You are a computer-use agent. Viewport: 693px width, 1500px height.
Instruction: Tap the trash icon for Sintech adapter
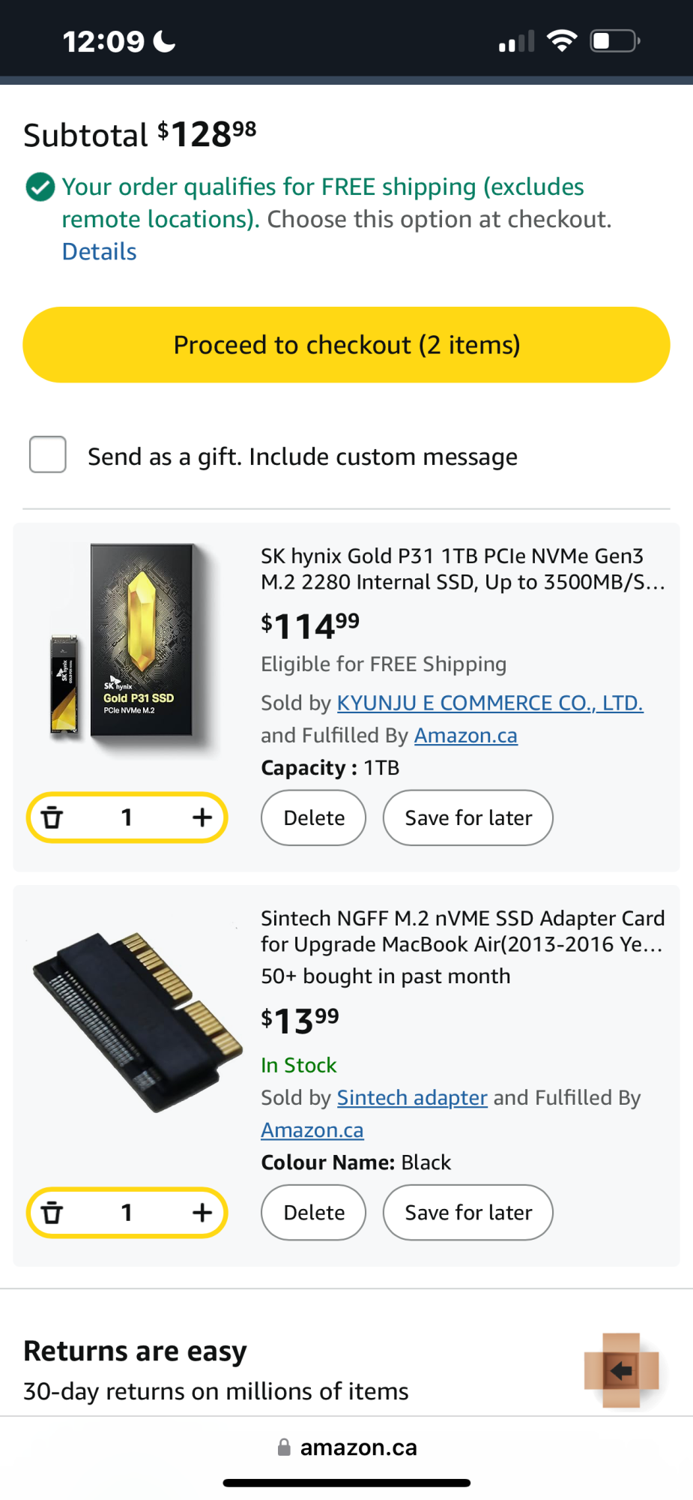click(52, 1212)
